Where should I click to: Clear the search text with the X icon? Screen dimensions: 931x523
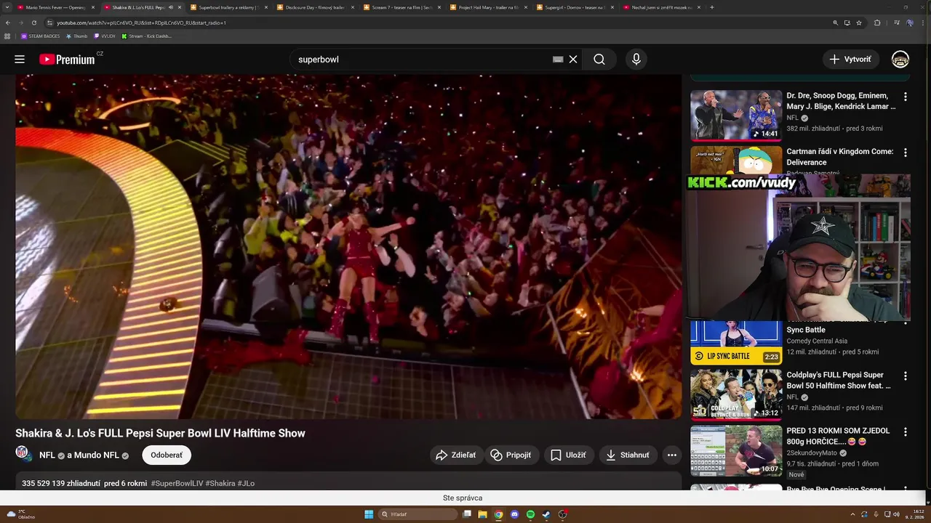(x=573, y=60)
